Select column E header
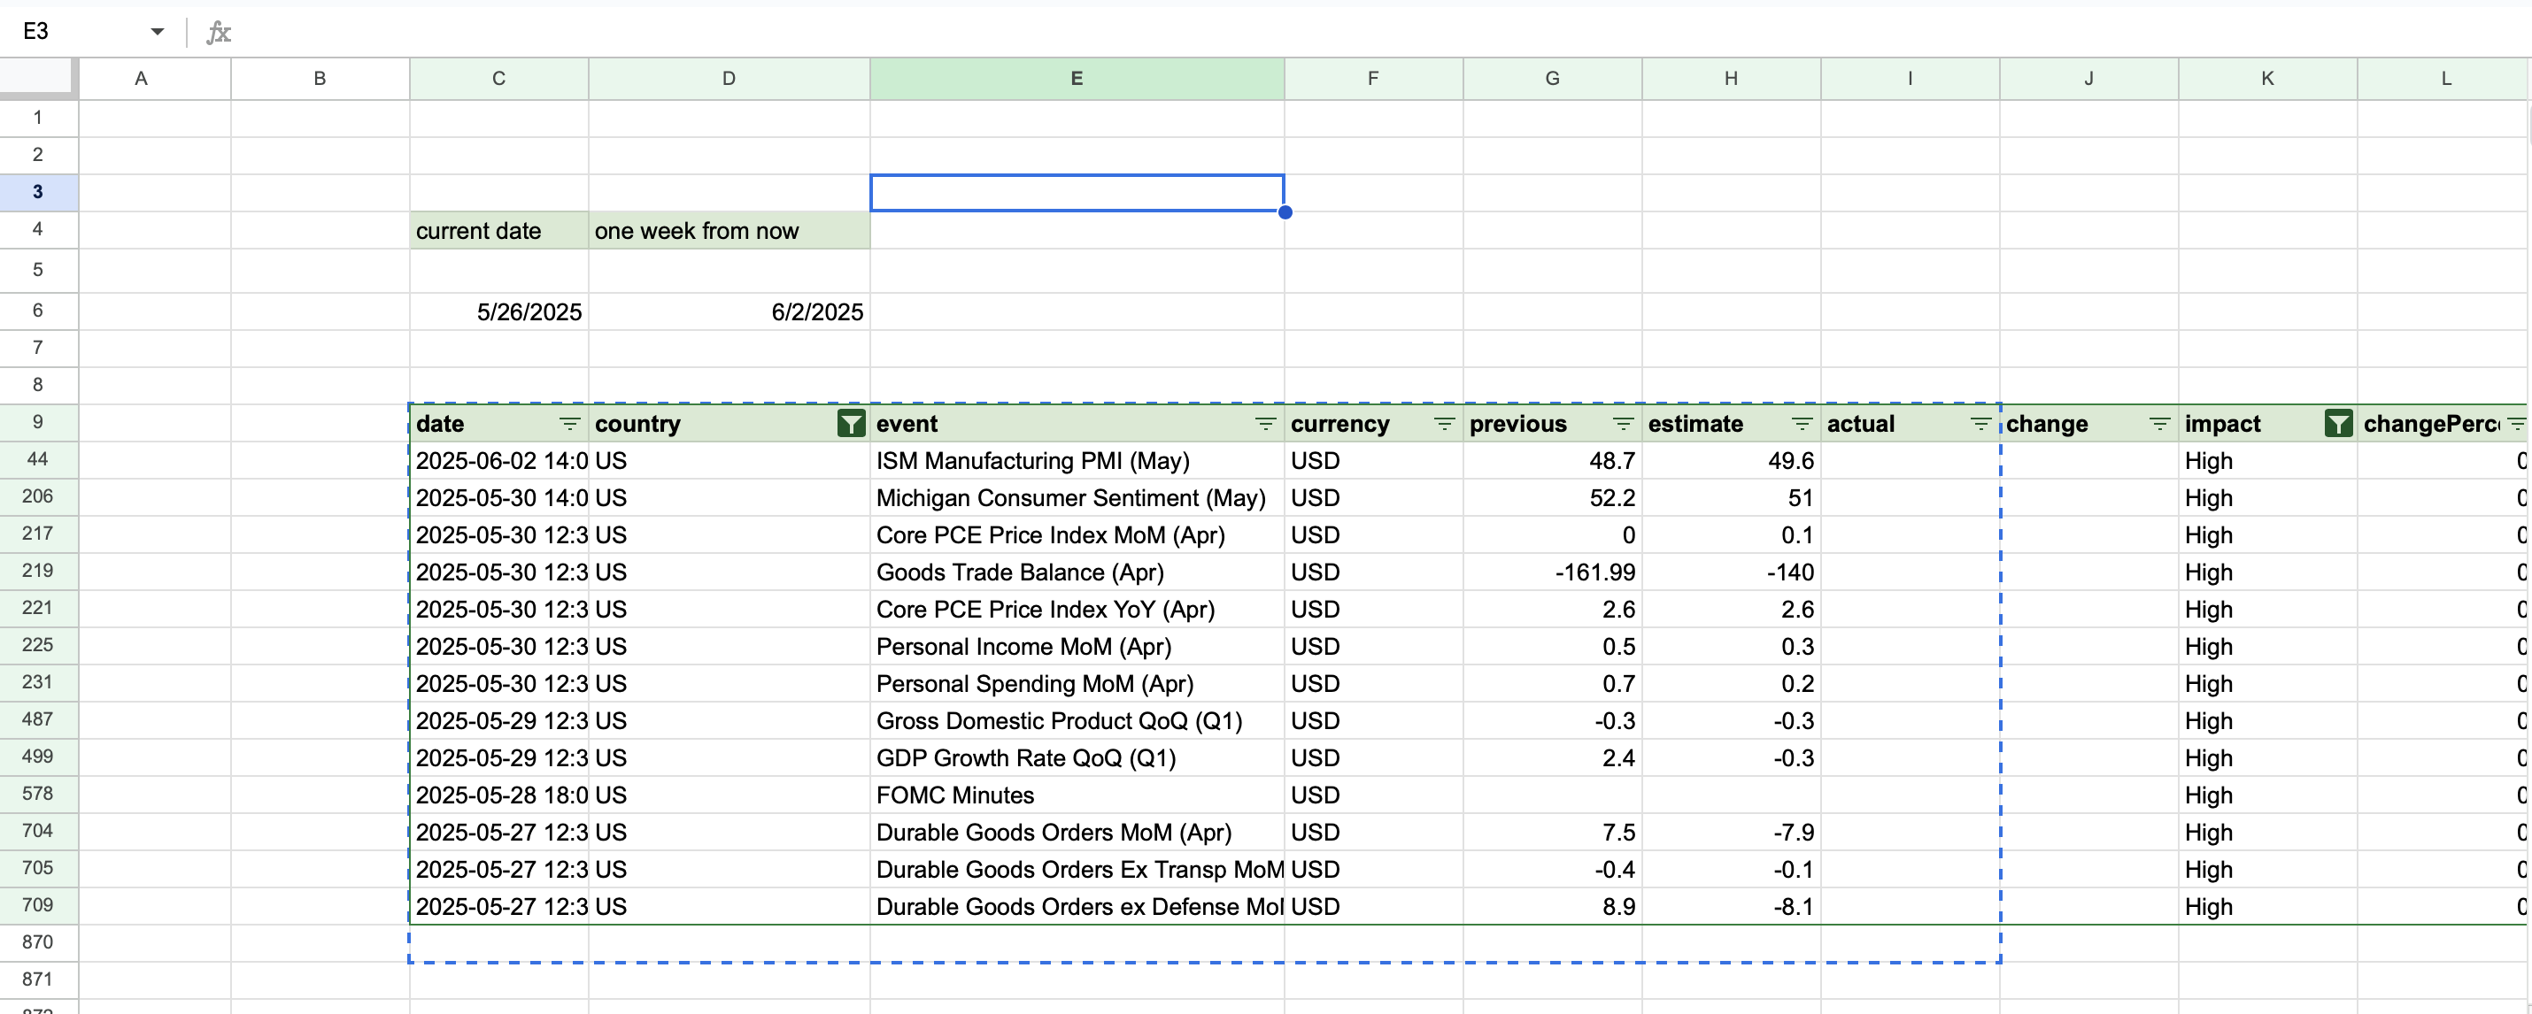 [1077, 79]
